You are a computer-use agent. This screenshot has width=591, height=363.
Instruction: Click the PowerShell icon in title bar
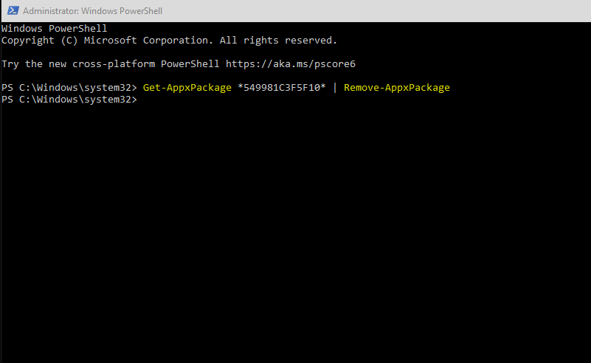coord(13,10)
